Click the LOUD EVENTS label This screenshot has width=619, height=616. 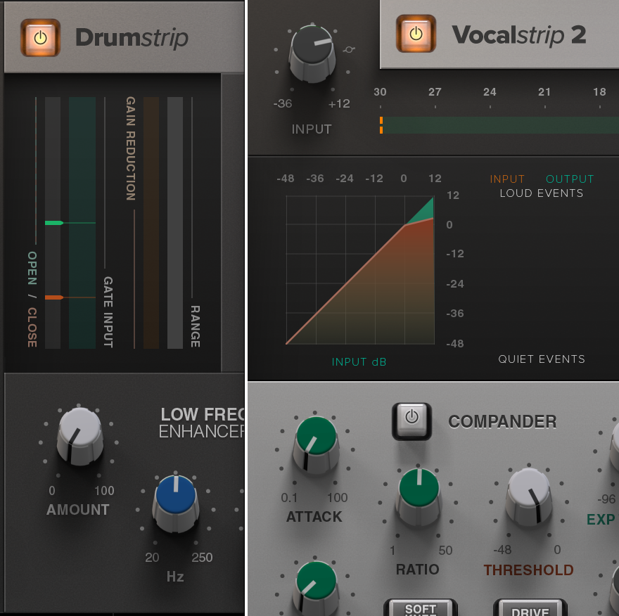coord(542,193)
